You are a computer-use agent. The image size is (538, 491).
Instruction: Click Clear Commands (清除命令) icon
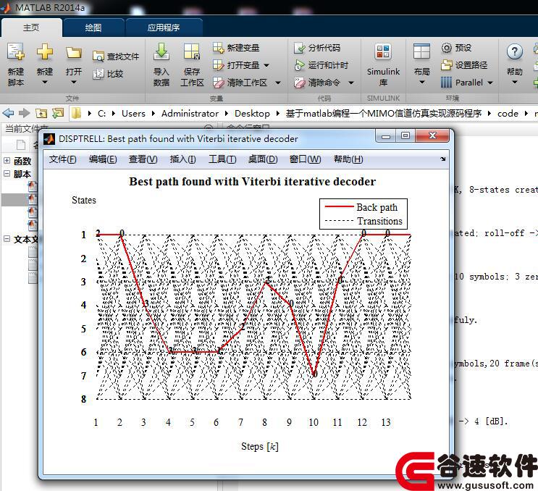point(300,83)
